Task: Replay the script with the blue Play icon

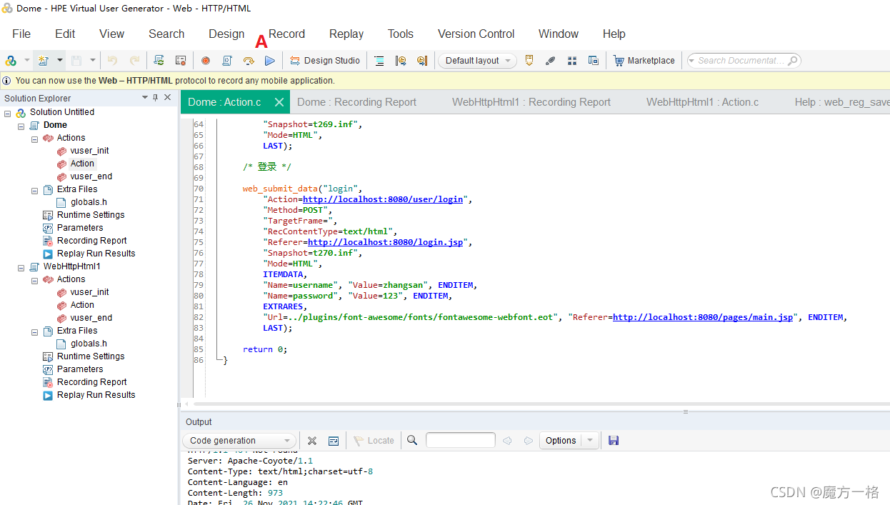Action: tap(269, 61)
